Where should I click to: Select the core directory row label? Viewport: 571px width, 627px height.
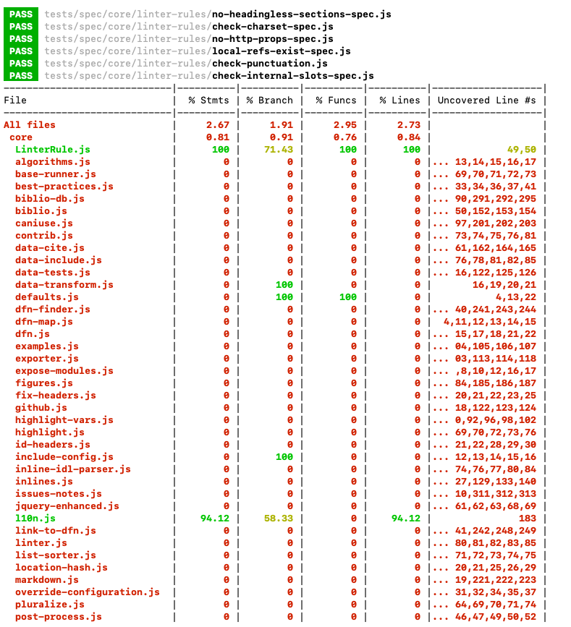pos(21,137)
